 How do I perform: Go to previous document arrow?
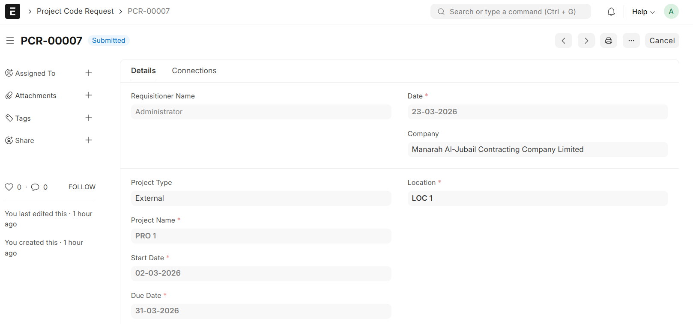coord(563,41)
